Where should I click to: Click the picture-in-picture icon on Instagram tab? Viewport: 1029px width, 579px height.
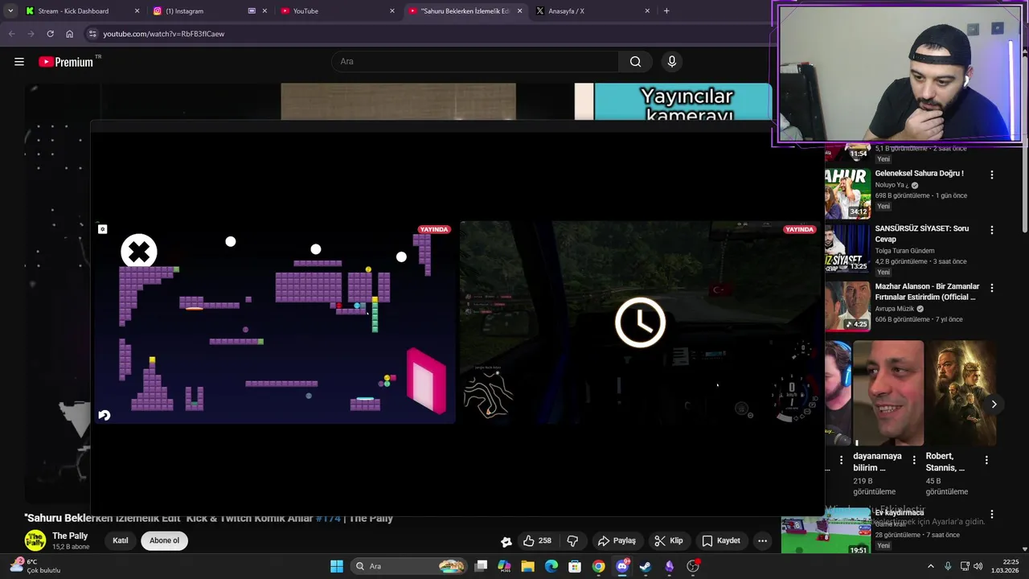[x=252, y=11]
